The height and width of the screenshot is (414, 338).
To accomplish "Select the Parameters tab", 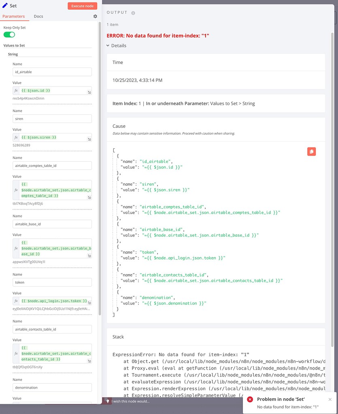I will pyautogui.click(x=14, y=17).
